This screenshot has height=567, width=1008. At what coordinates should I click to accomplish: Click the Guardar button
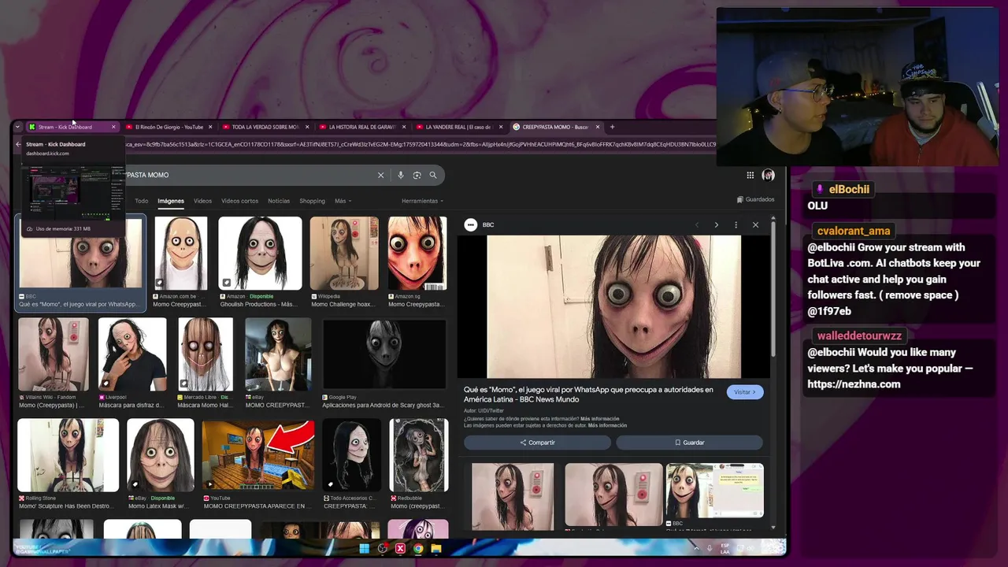point(689,443)
